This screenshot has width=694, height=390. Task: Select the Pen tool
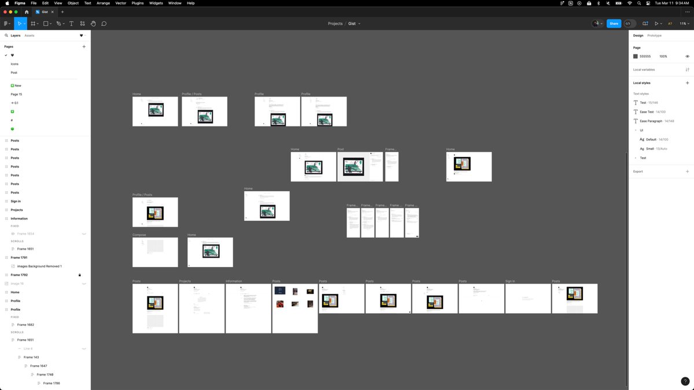click(x=58, y=24)
